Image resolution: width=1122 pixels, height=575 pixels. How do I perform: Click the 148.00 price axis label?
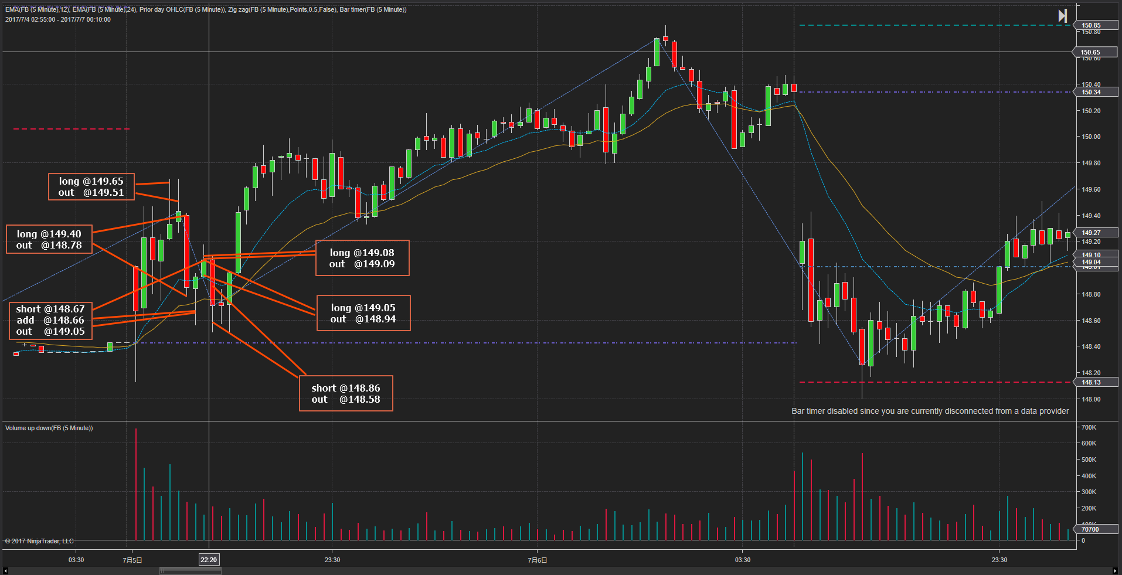1091,399
